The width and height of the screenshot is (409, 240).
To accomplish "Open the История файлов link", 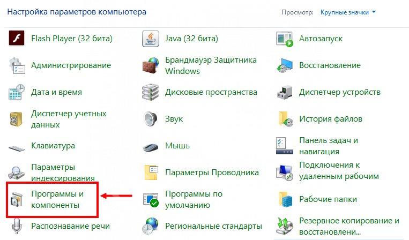I will click(331, 119).
